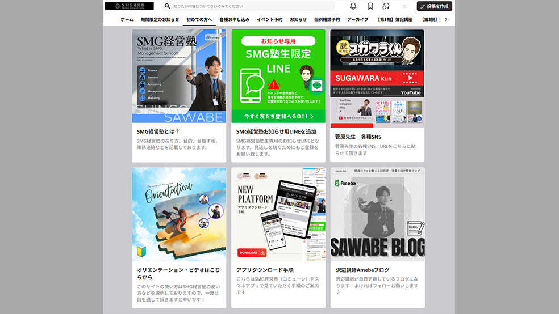The width and height of the screenshot is (559, 314).
Task: Click the search magnifier icon
Action: click(x=168, y=6)
